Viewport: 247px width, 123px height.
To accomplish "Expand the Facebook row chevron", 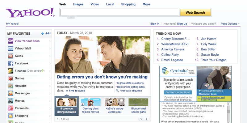I will pos(50,64).
